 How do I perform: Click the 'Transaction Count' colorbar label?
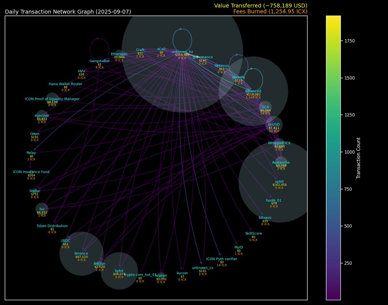(358, 158)
